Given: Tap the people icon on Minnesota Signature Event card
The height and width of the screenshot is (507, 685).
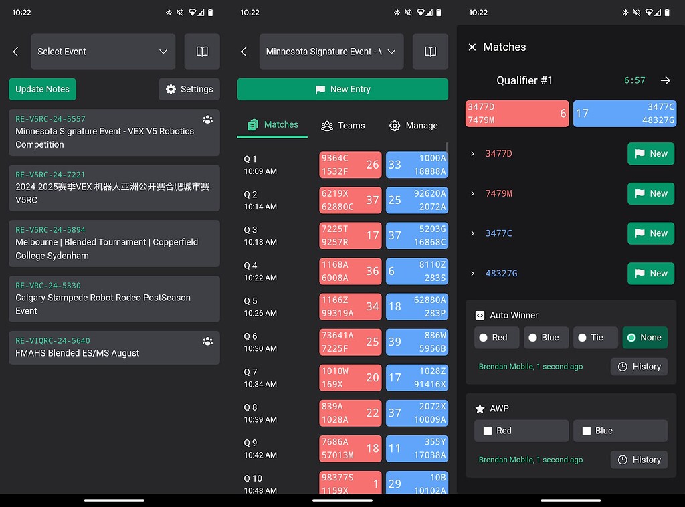Looking at the screenshot, I should [207, 119].
